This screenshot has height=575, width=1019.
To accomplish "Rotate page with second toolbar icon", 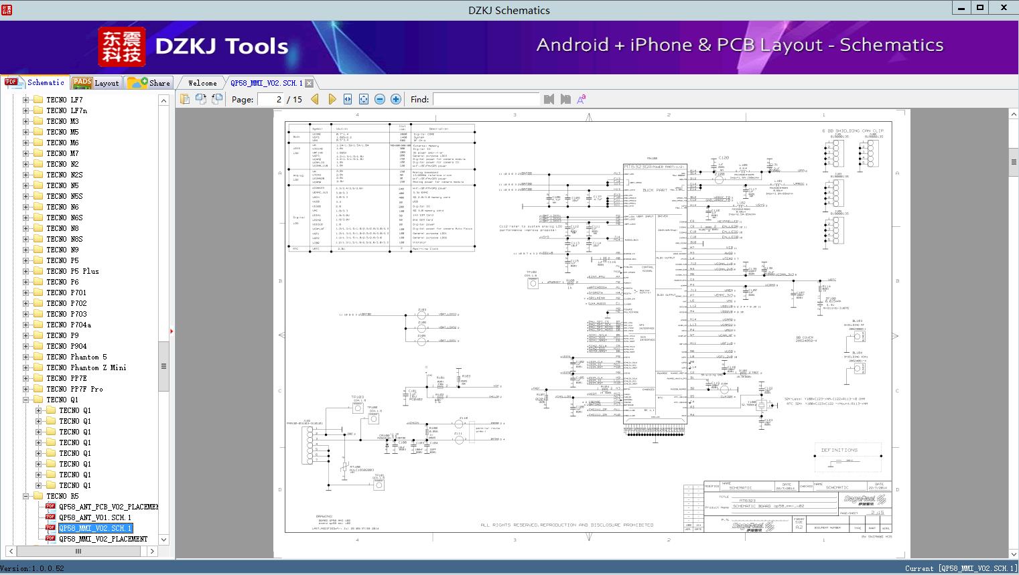I will coord(201,99).
